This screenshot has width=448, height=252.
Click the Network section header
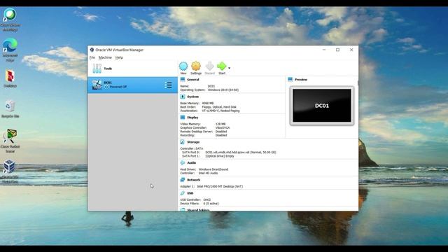(x=193, y=180)
